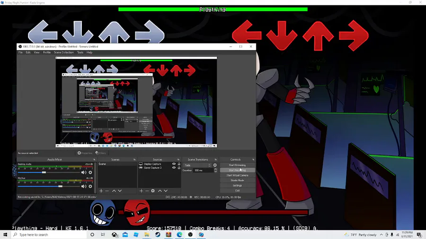The image size is (426, 239).
Task: Add a new scene with plus icon
Action: click(101, 191)
